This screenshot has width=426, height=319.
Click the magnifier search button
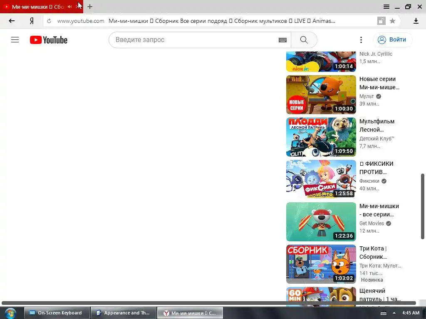(x=304, y=40)
